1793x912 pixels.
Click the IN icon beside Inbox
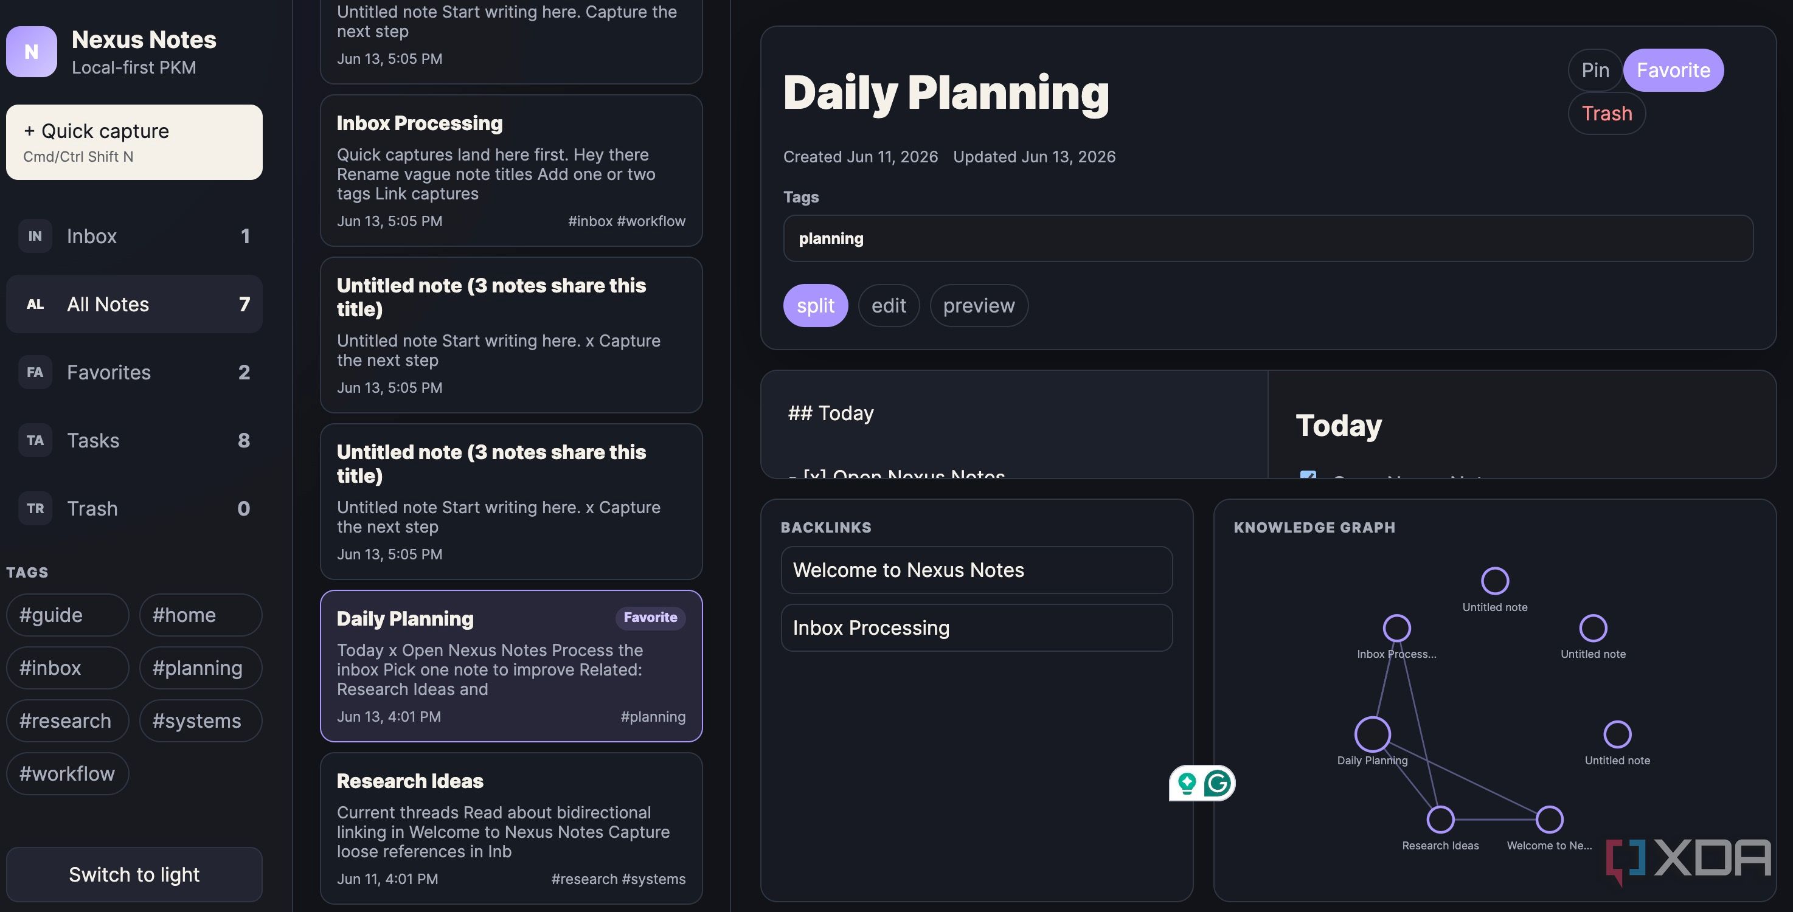point(35,236)
